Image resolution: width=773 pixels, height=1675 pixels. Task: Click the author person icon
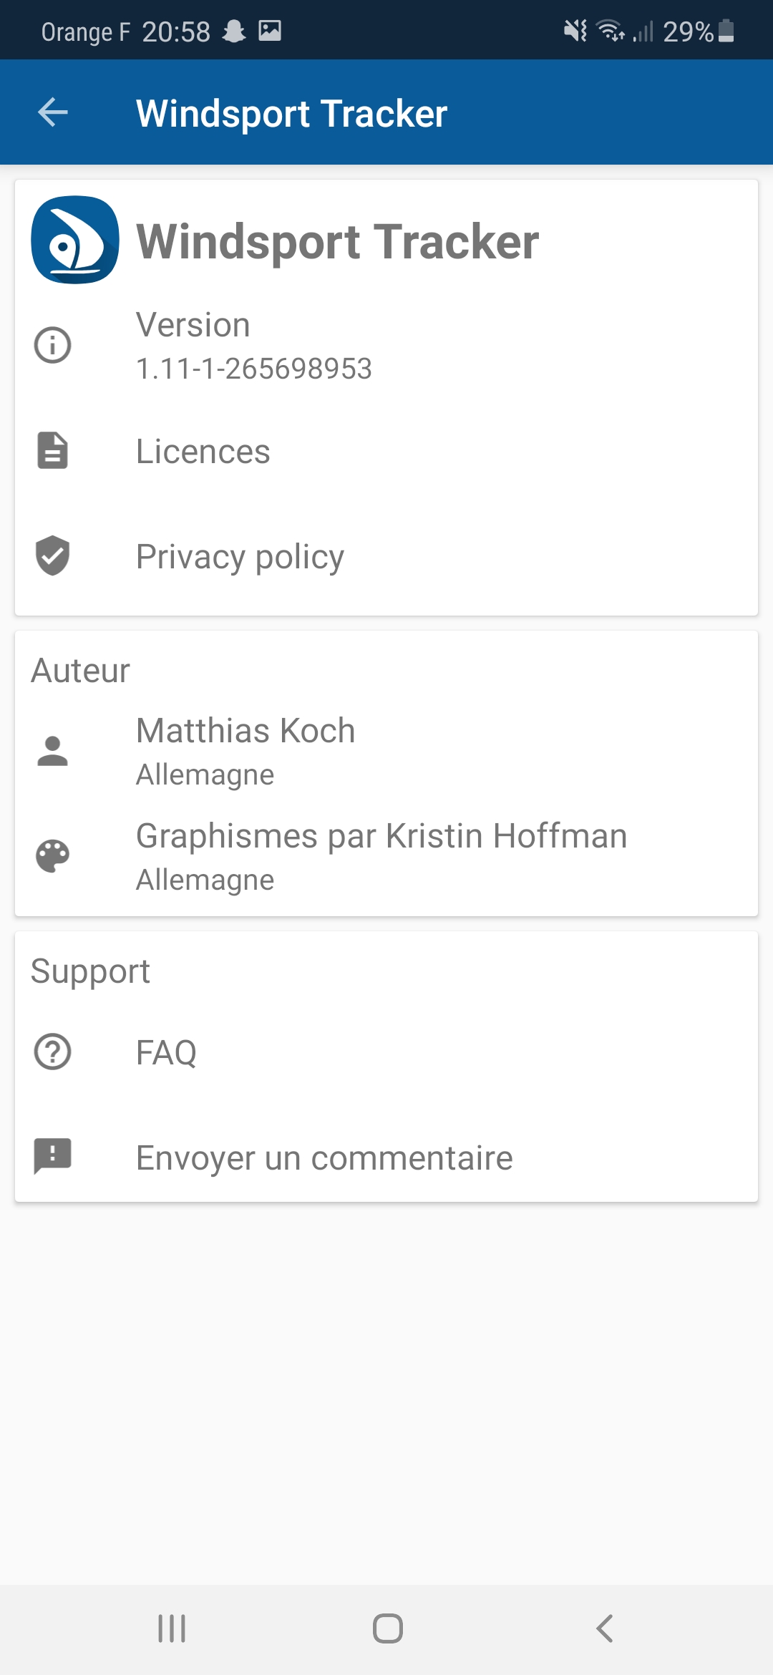(53, 751)
